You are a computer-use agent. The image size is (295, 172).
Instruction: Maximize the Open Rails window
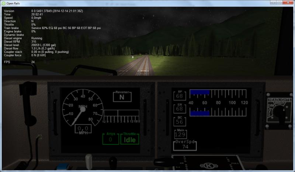pos(279,3)
